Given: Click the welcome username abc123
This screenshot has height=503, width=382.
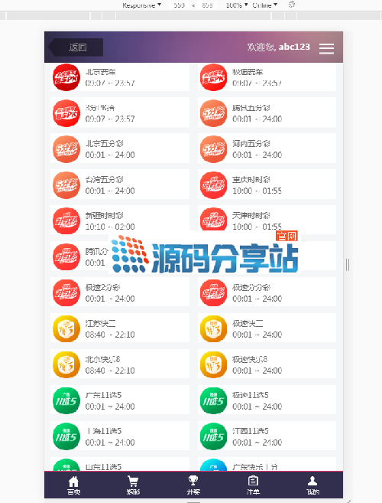Looking at the screenshot, I should click(x=294, y=47).
